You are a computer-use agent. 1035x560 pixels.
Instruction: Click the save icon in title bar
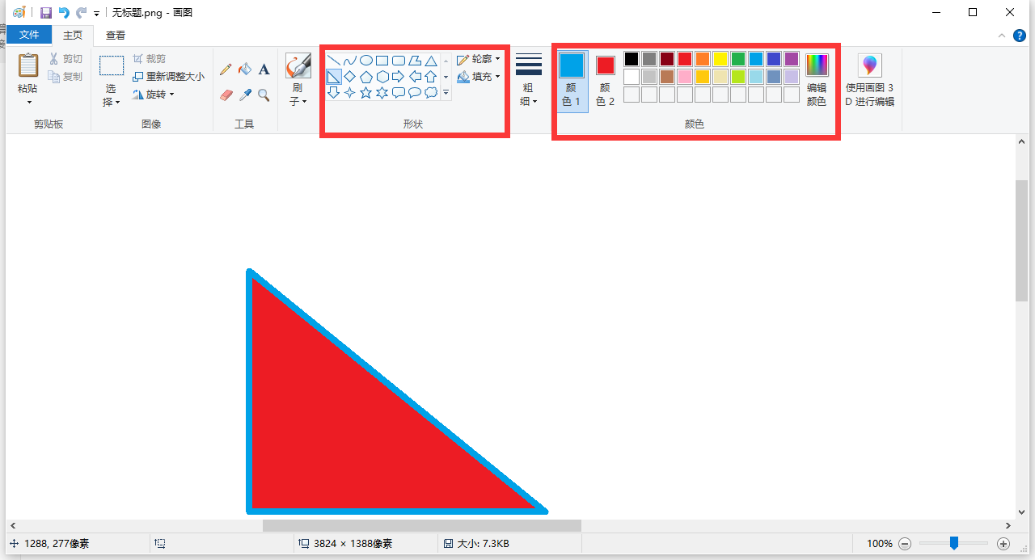[x=46, y=13]
